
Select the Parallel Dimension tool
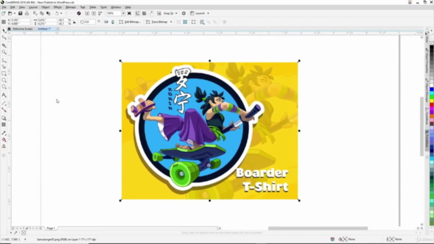[4, 103]
